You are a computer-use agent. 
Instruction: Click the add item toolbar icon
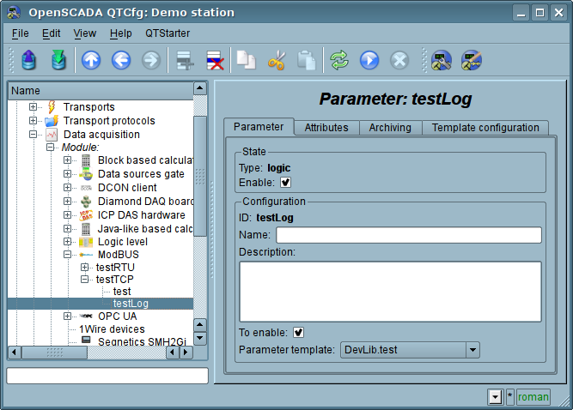coord(182,60)
